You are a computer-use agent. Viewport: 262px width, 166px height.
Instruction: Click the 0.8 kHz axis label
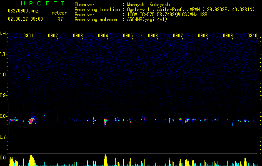tap(3, 116)
